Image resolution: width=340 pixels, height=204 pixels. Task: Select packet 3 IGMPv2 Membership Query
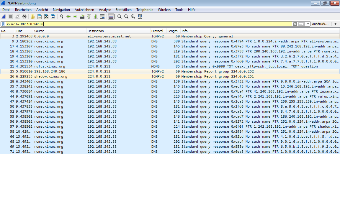[170, 36]
